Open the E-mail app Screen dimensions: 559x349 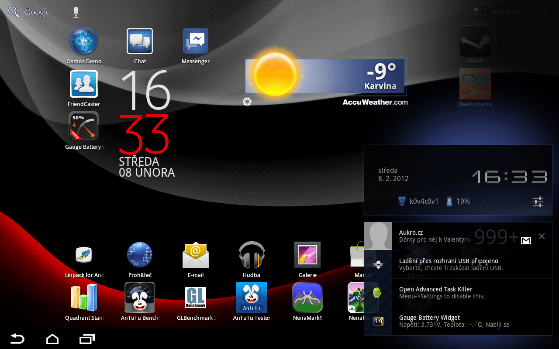196,259
